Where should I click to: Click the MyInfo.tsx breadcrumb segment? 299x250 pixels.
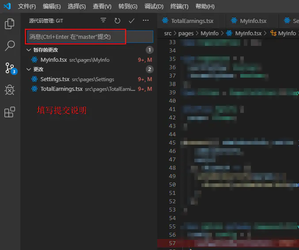[x=248, y=34]
